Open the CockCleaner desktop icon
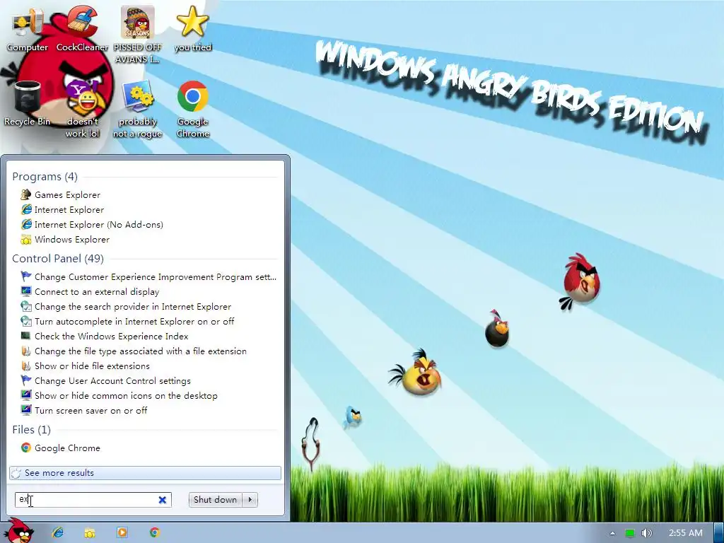 tap(82, 30)
